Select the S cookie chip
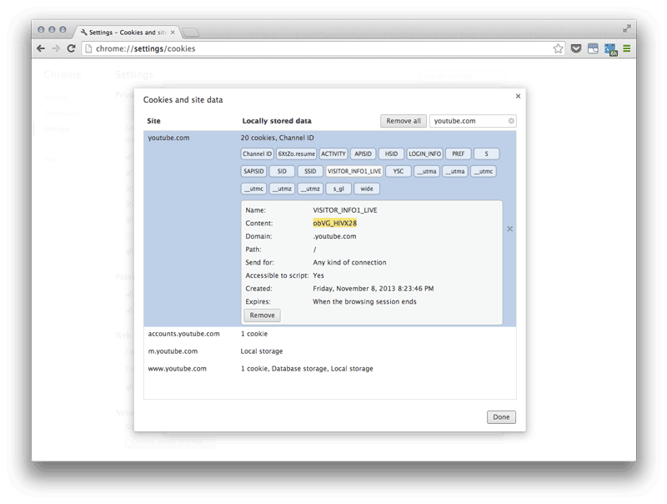Screen dimensions: 667x504 486,154
